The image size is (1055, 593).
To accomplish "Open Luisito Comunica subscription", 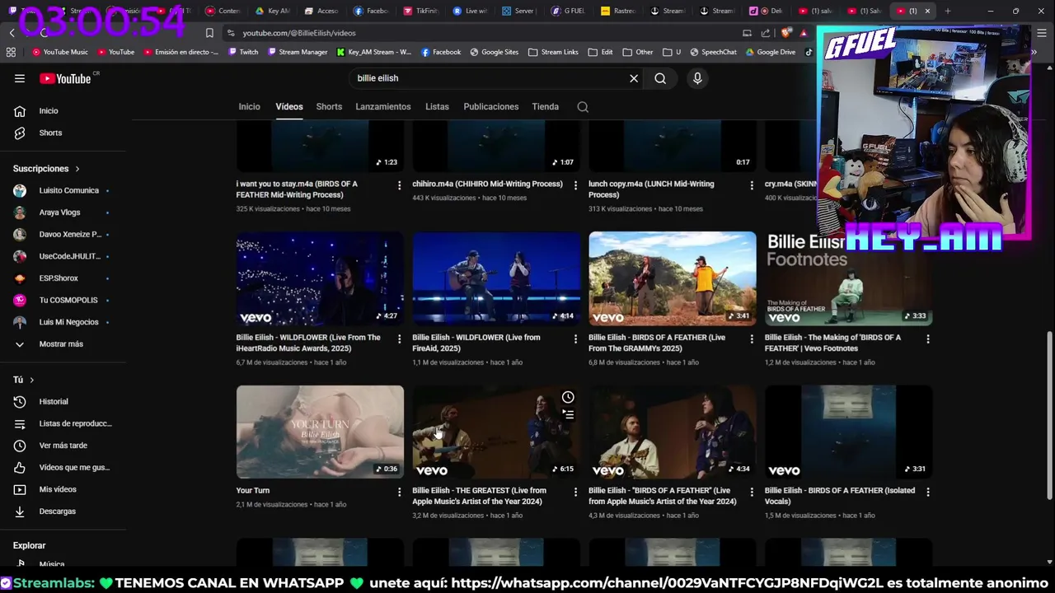I will 69,190.
